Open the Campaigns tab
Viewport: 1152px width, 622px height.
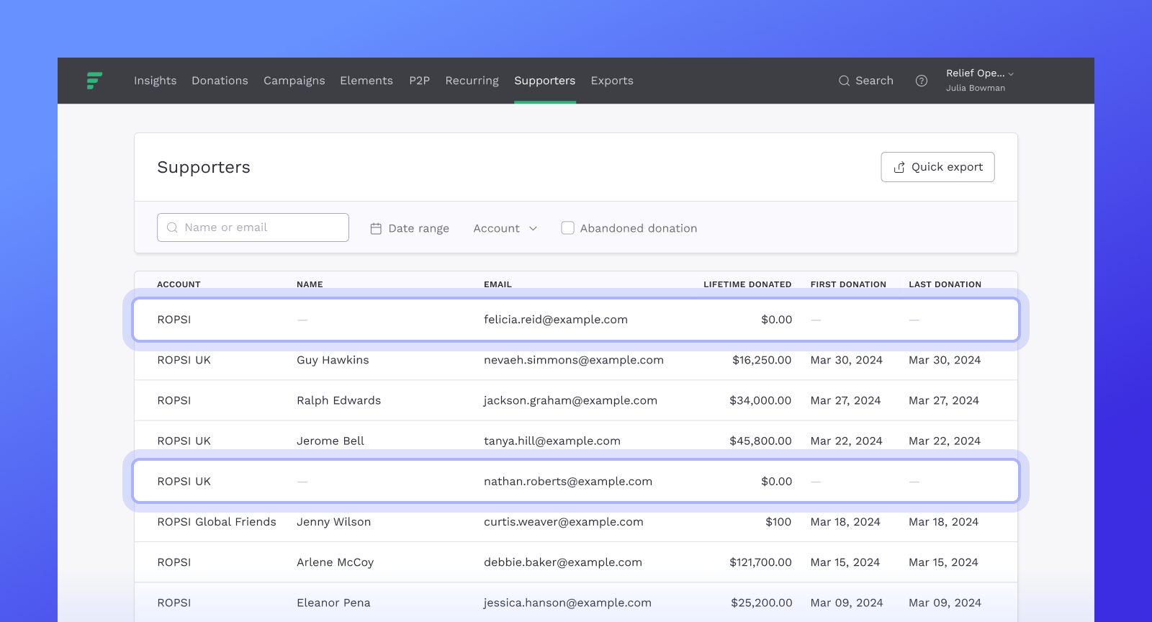click(x=294, y=81)
